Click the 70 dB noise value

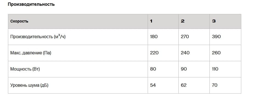click(x=215, y=85)
